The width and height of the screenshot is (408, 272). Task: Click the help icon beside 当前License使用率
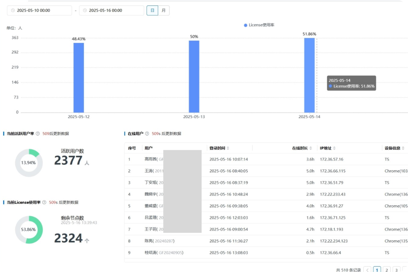pos(44,202)
